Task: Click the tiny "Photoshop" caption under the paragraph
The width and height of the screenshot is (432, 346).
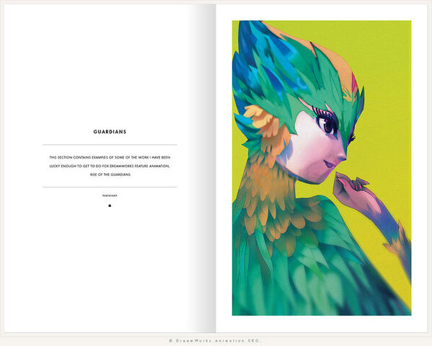Action: [110, 195]
